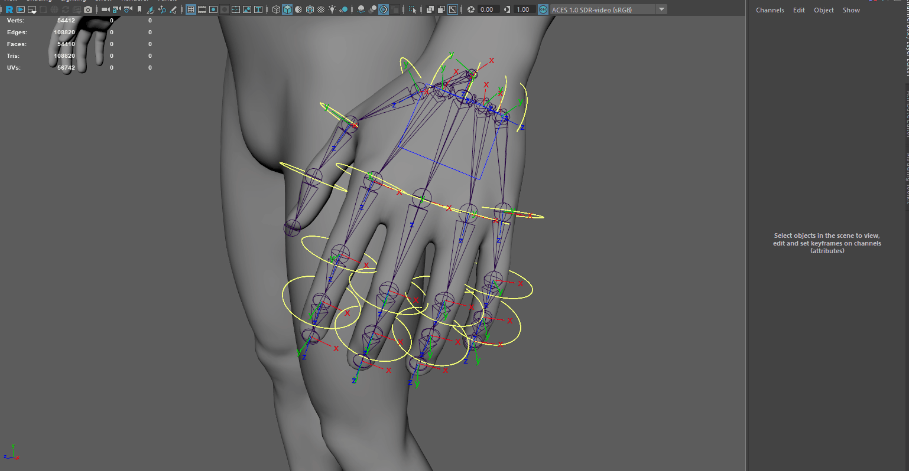Click the 'UVs:' HUD label
909x471 pixels.
tap(14, 68)
